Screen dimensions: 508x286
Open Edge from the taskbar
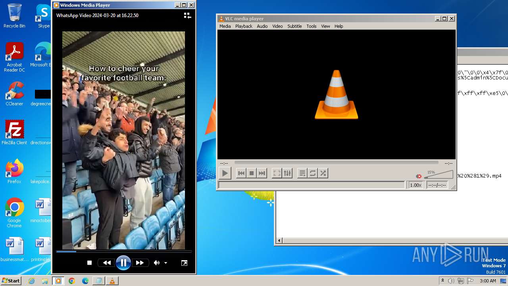pos(85,281)
